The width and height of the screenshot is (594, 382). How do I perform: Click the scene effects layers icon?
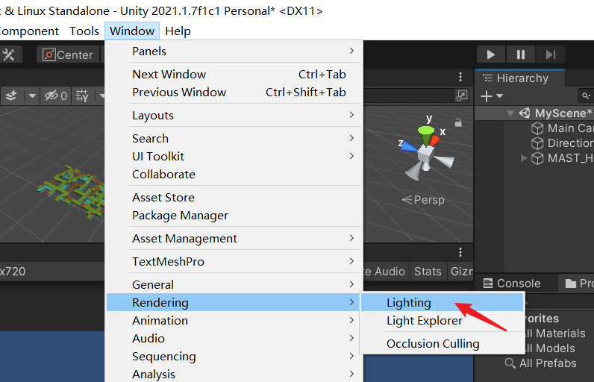(x=12, y=95)
